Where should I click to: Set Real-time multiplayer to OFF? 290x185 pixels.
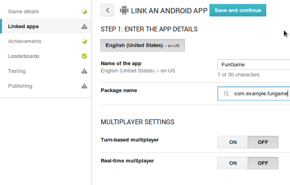[263, 163]
